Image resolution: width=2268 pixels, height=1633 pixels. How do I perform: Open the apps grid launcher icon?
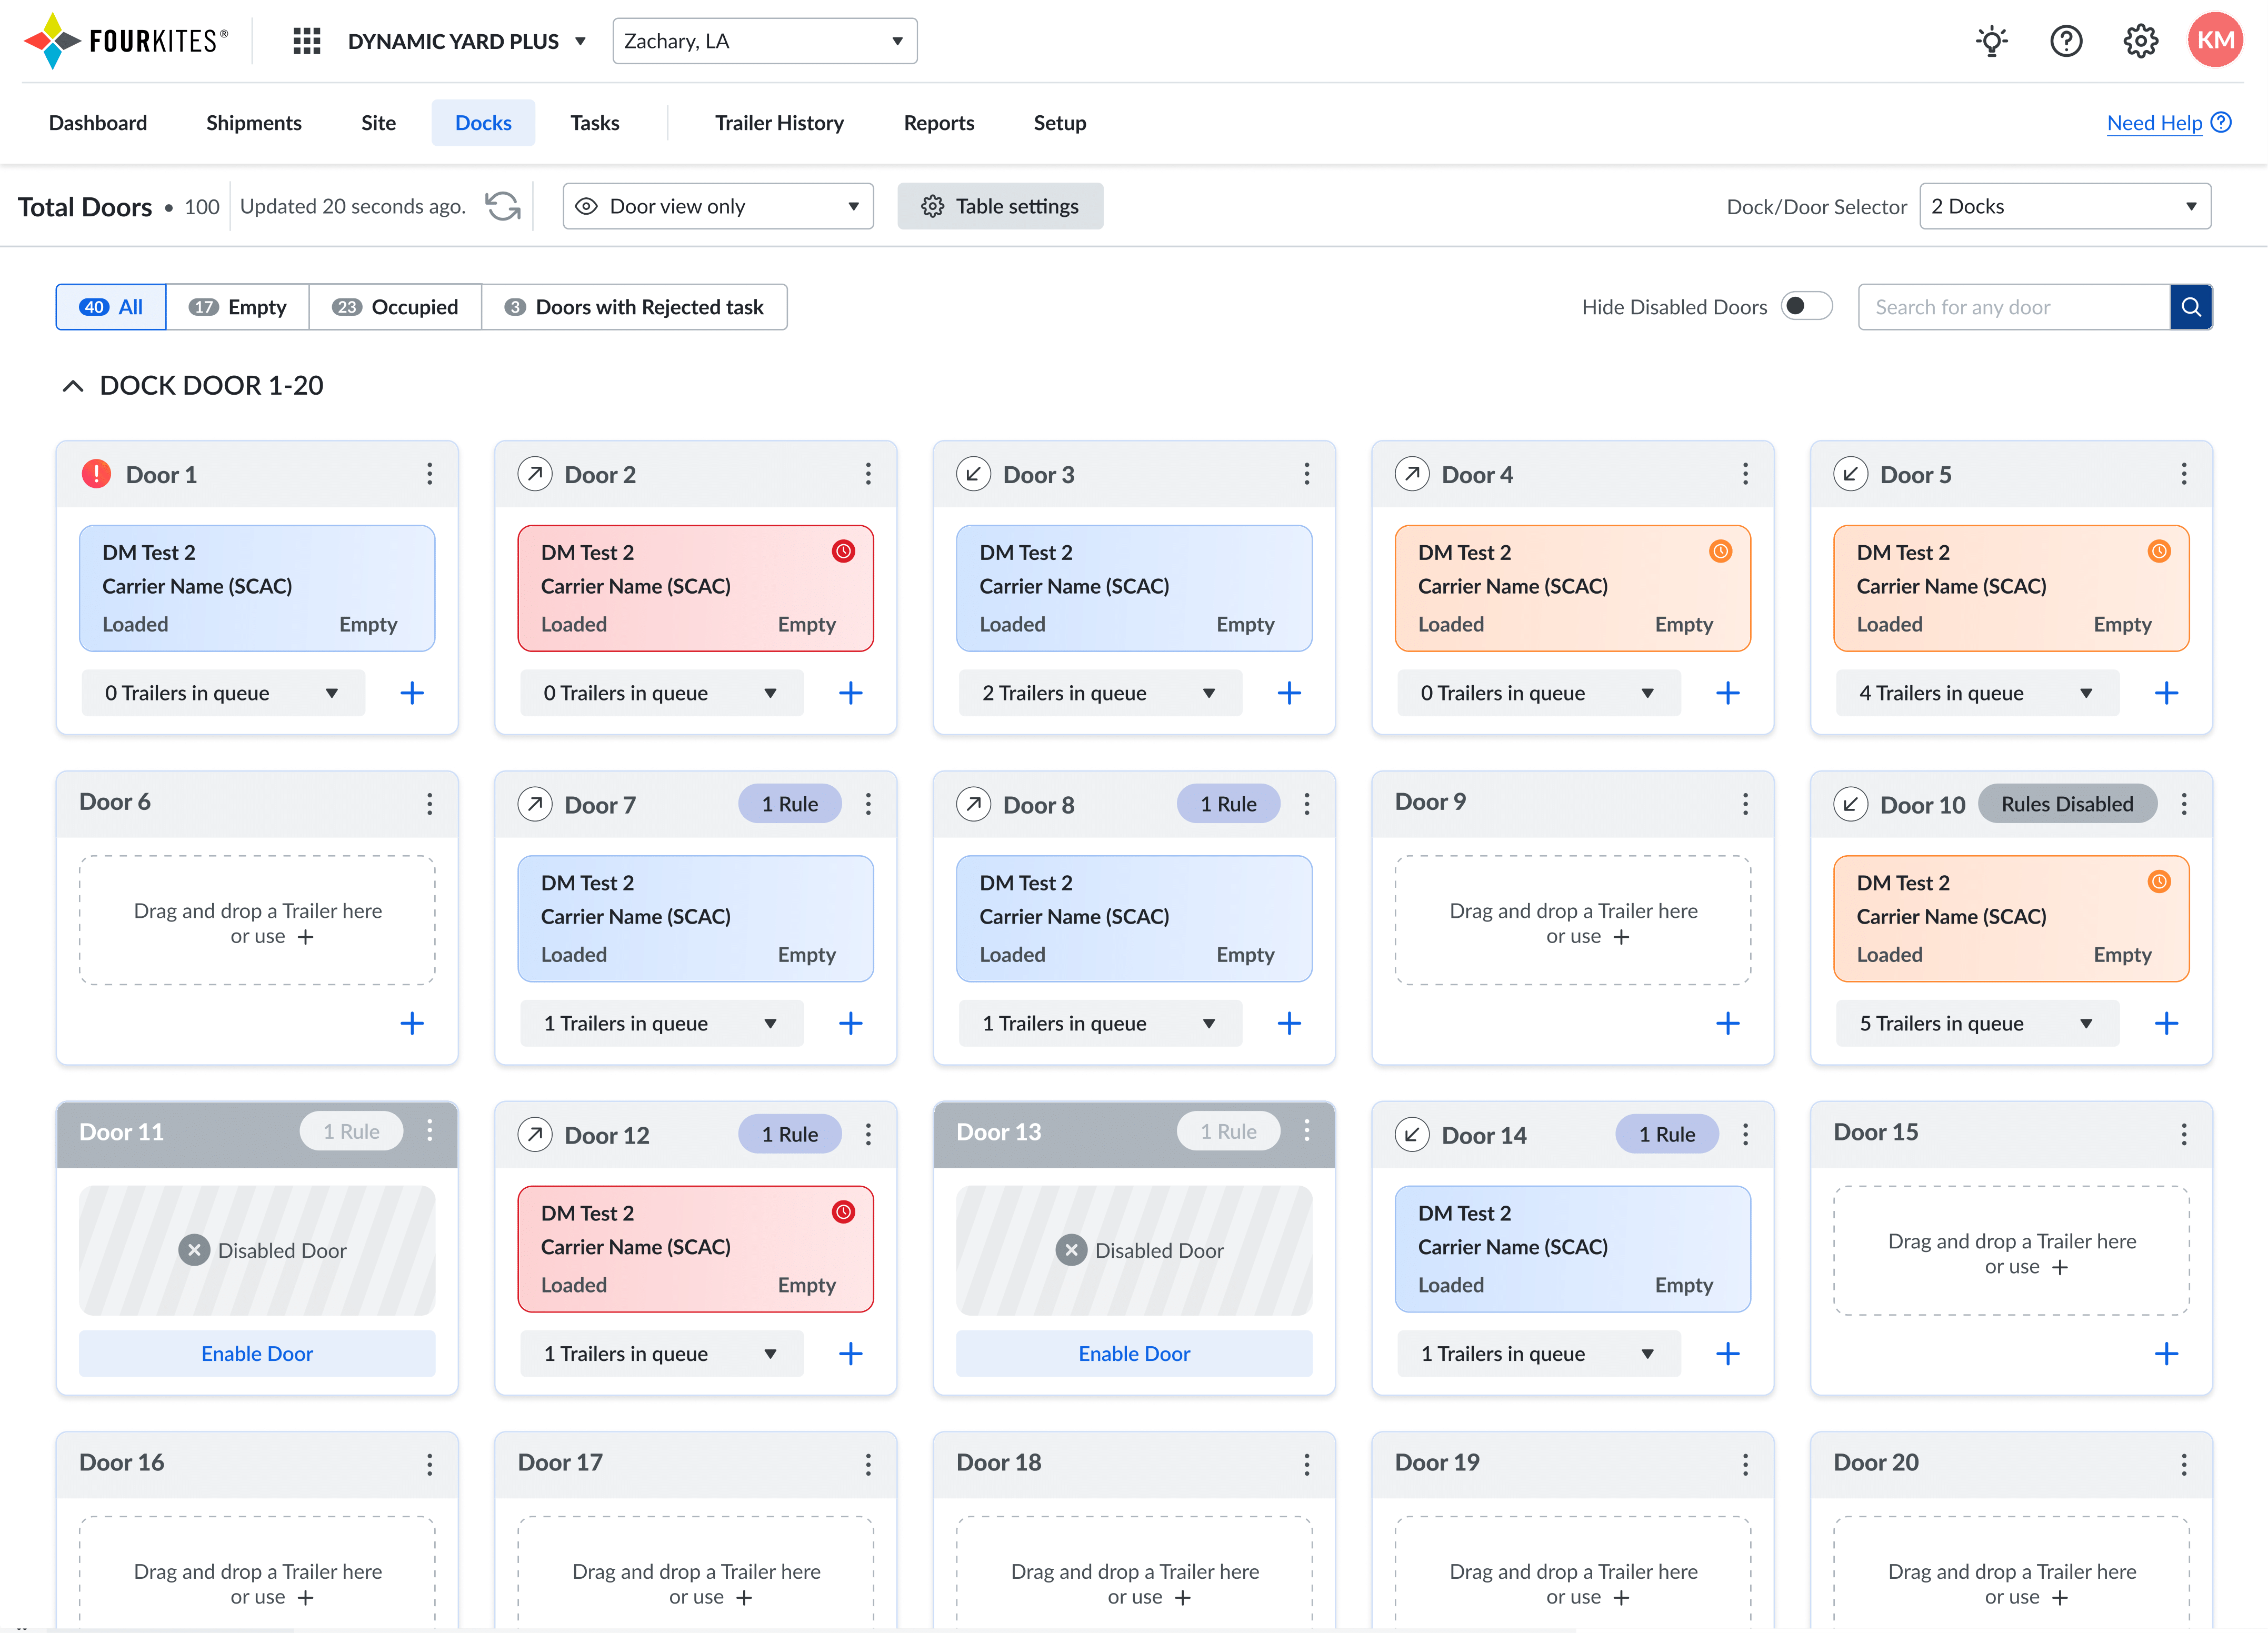coord(307,41)
